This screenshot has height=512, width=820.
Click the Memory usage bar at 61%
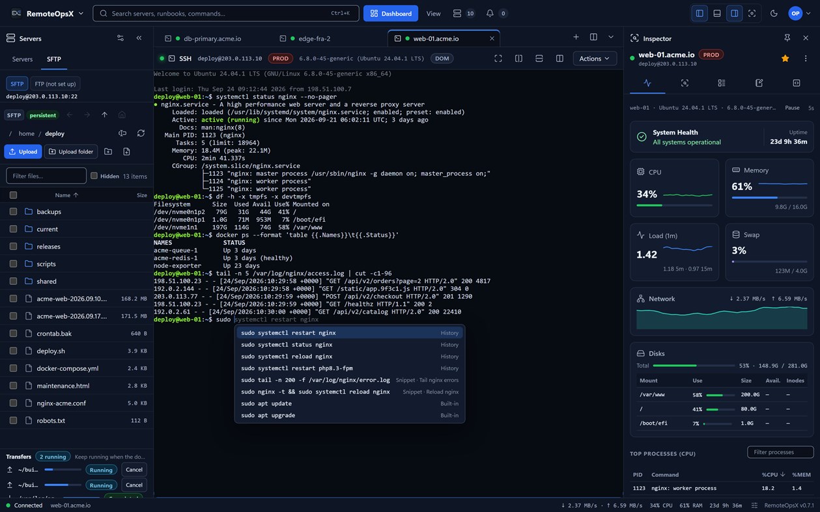point(769,197)
